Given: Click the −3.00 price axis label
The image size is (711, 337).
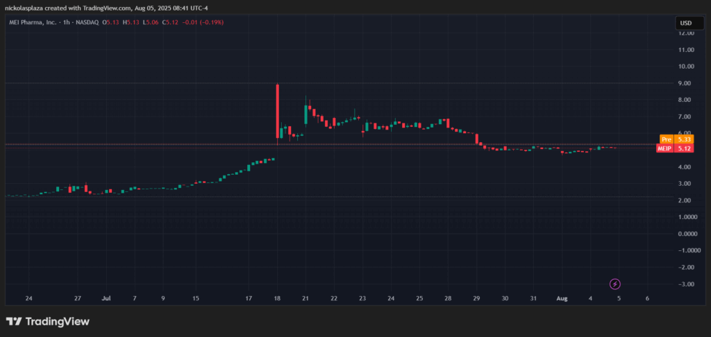Looking at the screenshot, I should (686, 284).
